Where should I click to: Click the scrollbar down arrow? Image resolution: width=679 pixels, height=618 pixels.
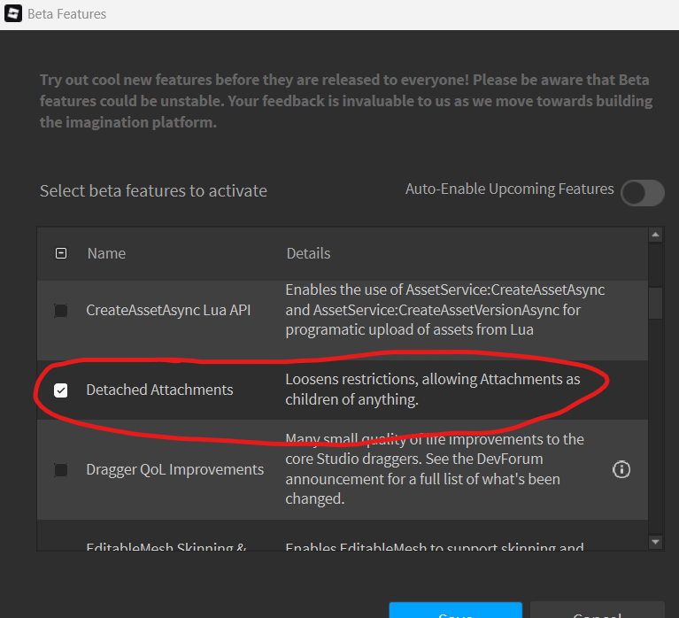pos(656,542)
